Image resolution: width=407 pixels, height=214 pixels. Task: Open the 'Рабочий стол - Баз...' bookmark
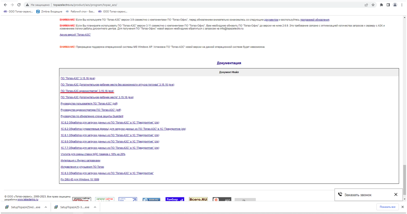(80, 11)
